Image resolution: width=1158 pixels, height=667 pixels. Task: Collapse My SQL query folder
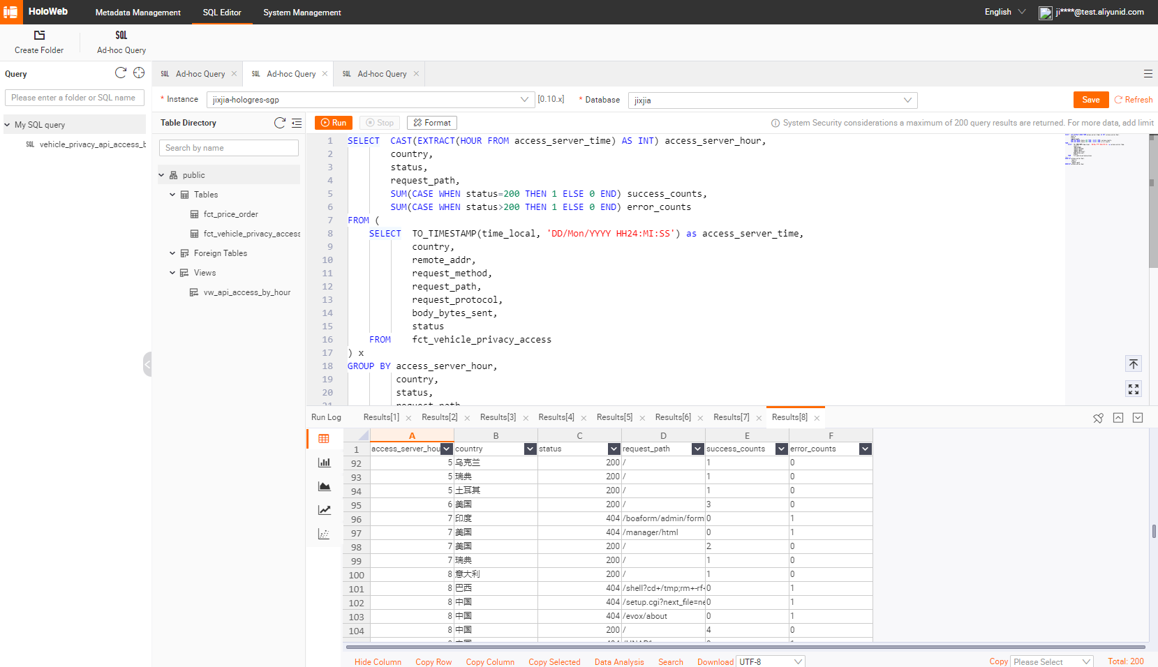(x=7, y=125)
